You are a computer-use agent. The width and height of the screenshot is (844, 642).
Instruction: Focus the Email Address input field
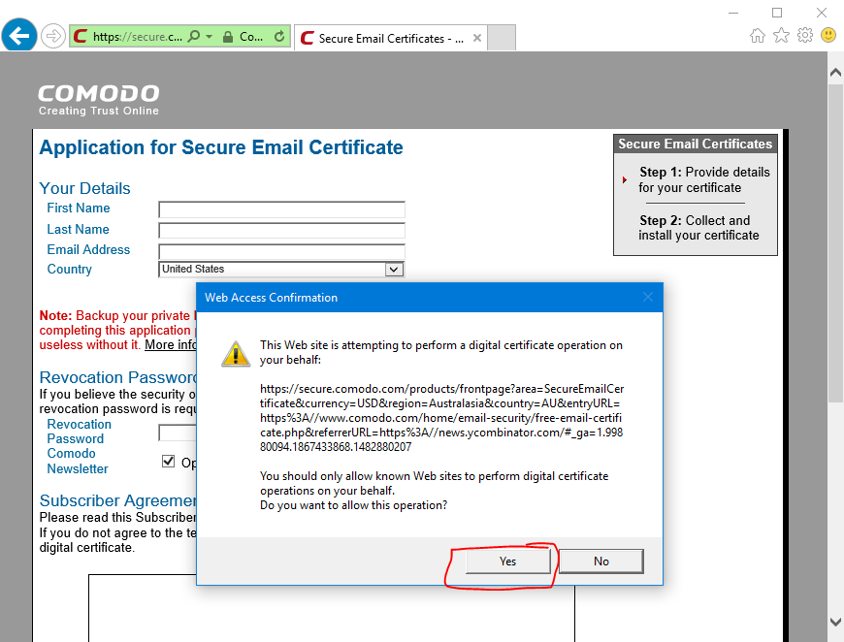(281, 251)
